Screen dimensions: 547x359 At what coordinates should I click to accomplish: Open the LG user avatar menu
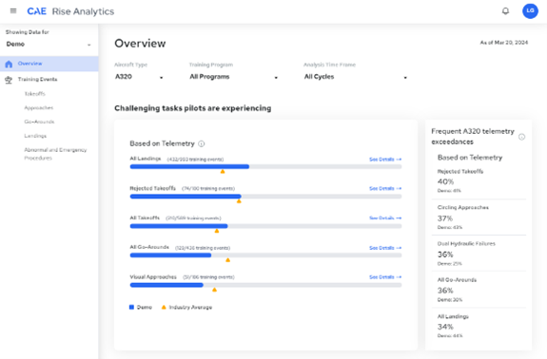click(530, 11)
